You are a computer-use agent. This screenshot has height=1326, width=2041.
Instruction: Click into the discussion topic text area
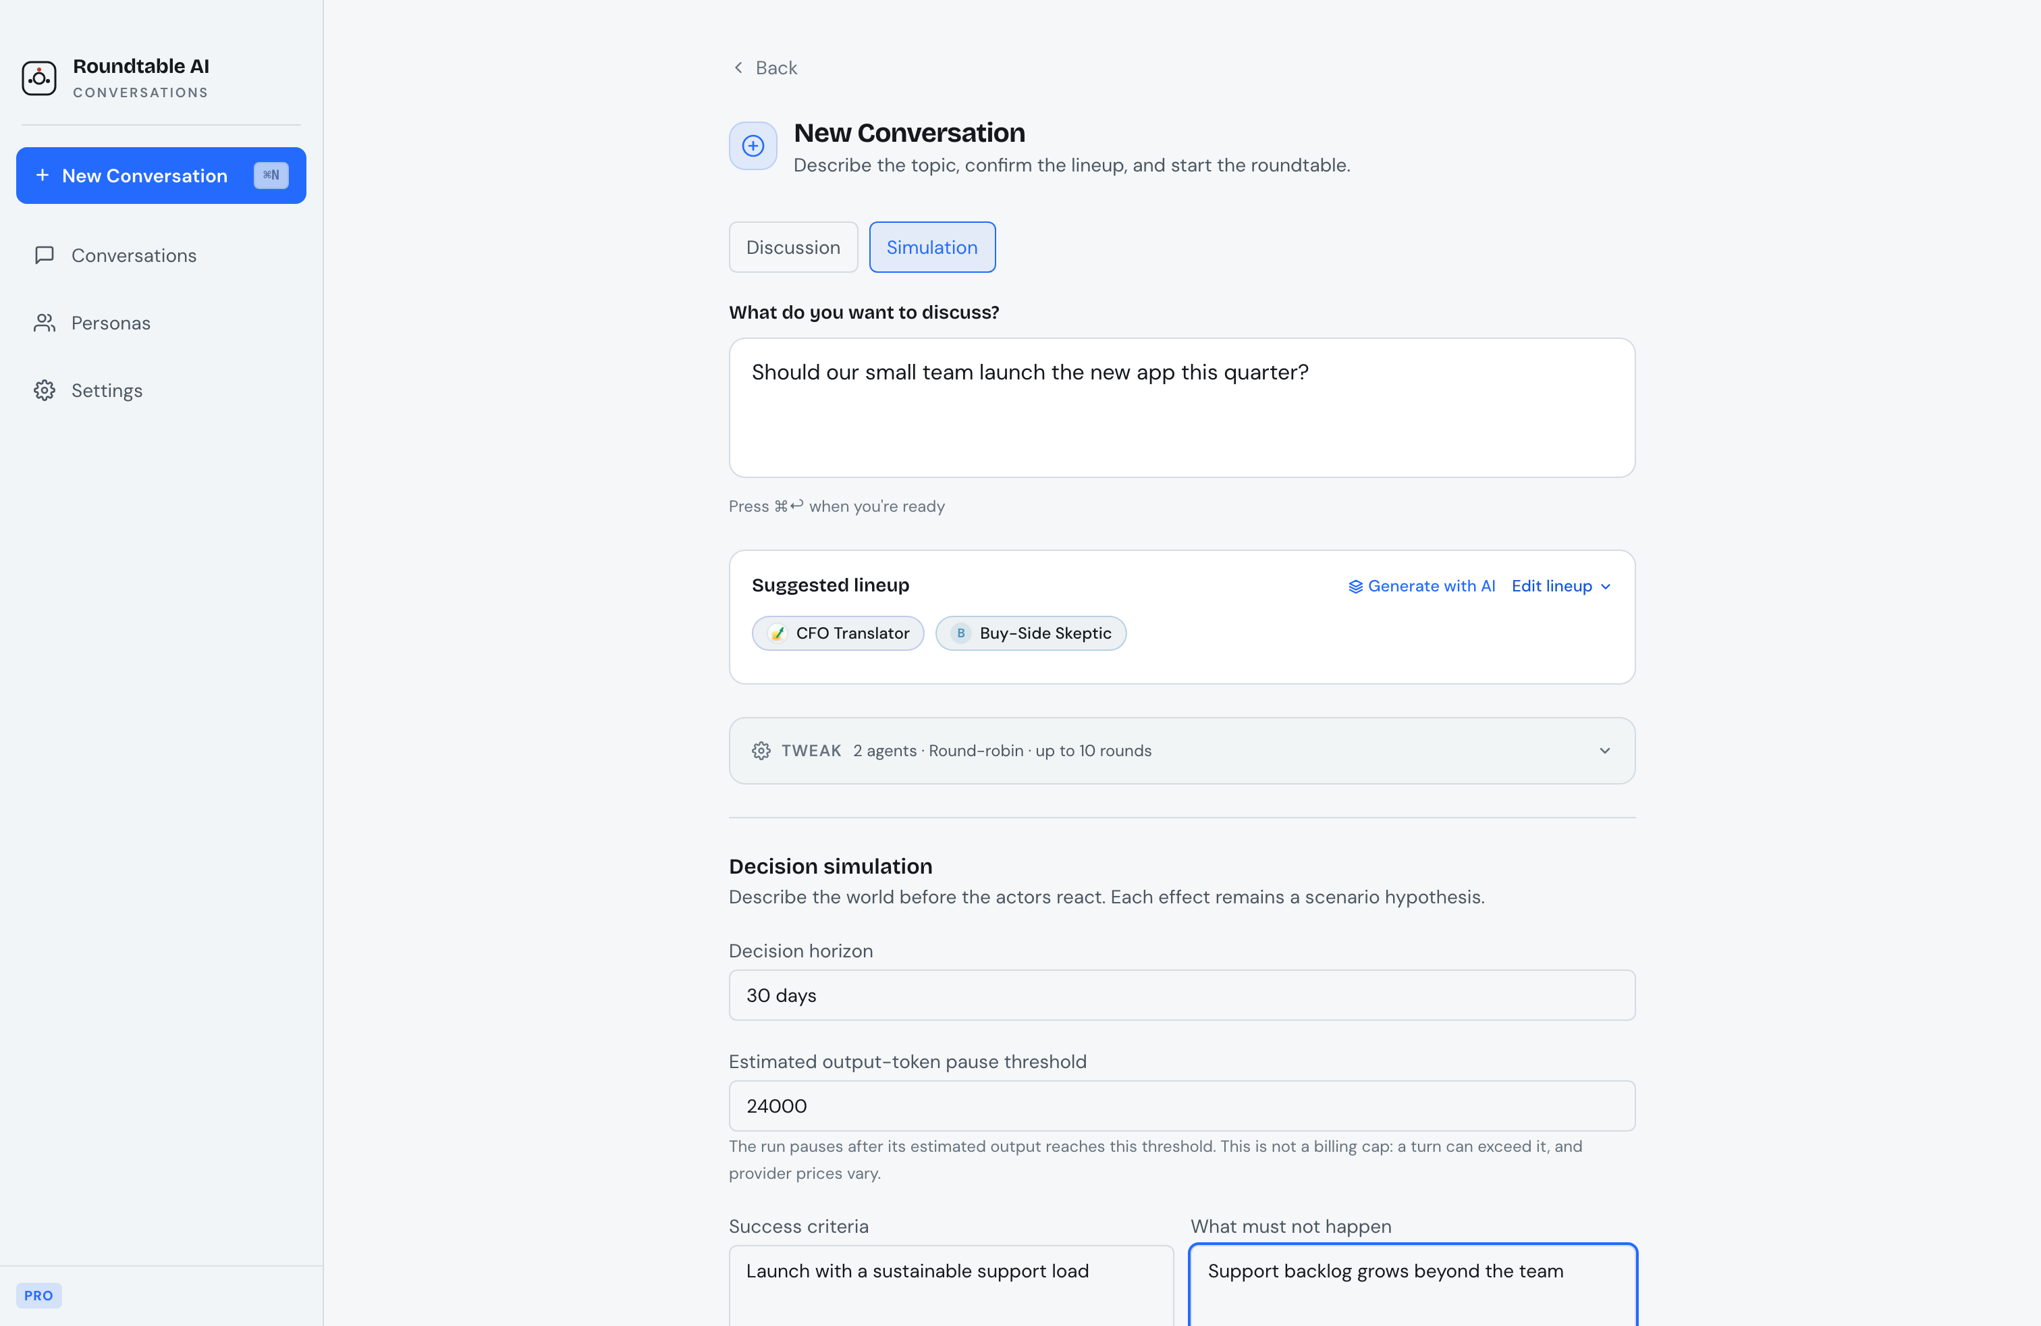(x=1182, y=407)
